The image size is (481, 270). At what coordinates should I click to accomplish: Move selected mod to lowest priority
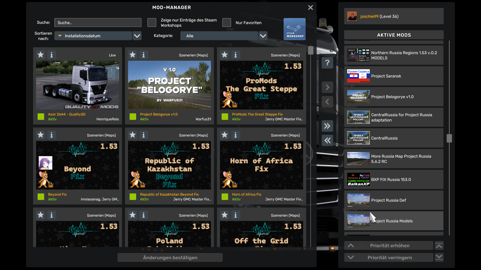pos(439,257)
